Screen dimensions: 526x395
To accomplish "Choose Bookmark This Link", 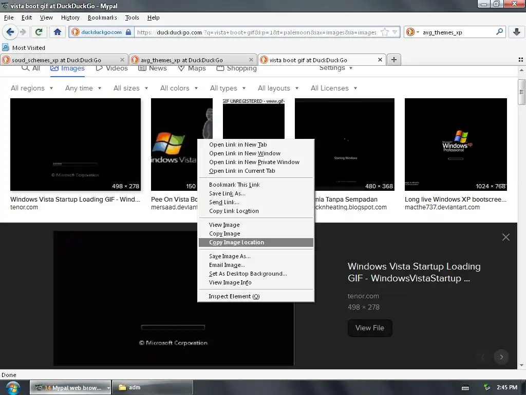I will tap(256, 185).
